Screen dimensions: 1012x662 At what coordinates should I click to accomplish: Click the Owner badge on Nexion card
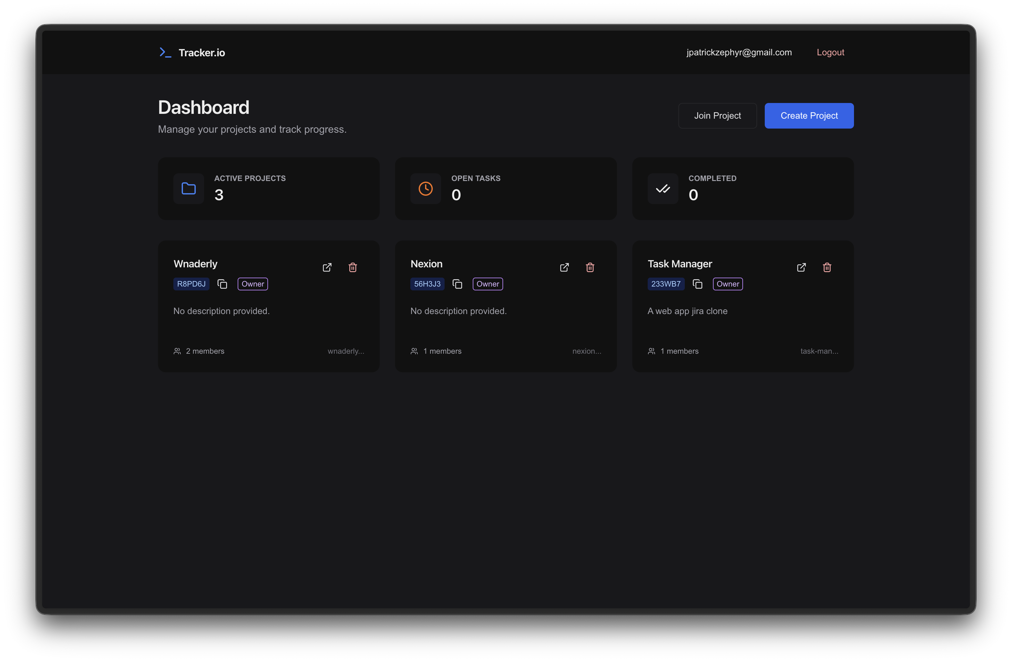point(488,284)
